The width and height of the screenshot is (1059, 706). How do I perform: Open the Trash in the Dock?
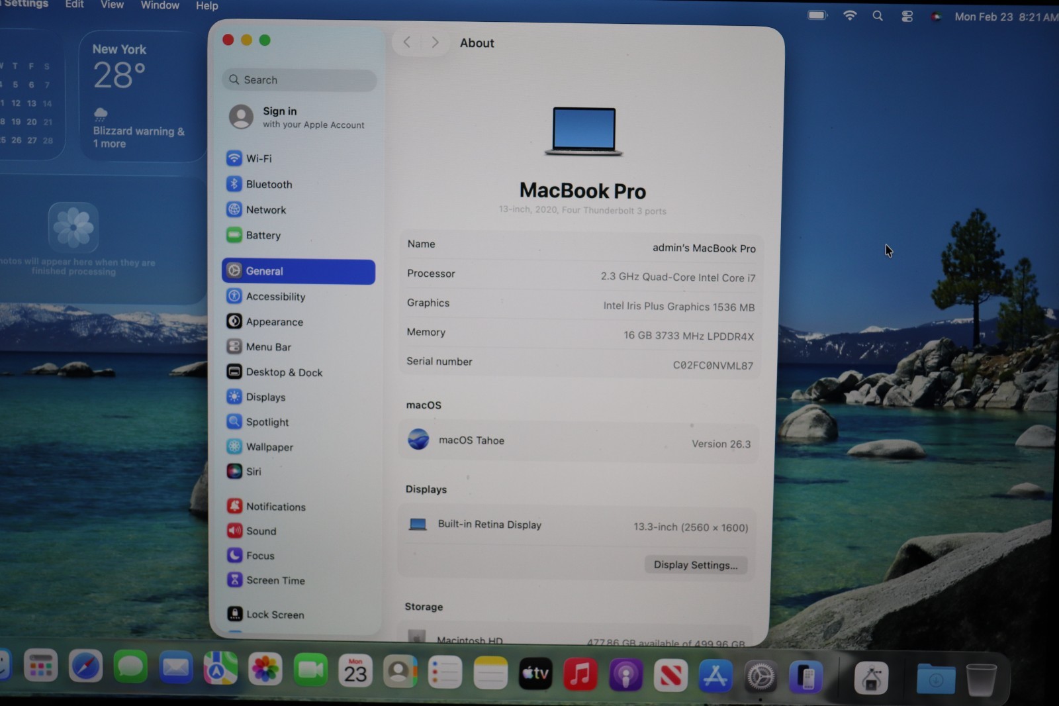pyautogui.click(x=981, y=679)
